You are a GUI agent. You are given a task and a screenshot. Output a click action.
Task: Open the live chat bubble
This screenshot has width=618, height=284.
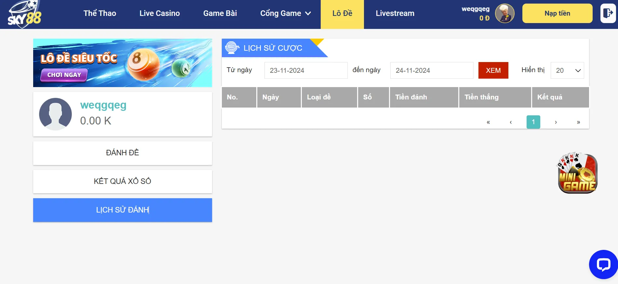pyautogui.click(x=603, y=265)
